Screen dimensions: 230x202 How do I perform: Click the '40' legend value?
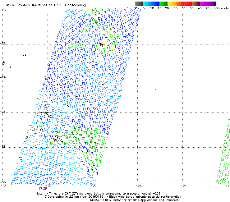(200, 8)
